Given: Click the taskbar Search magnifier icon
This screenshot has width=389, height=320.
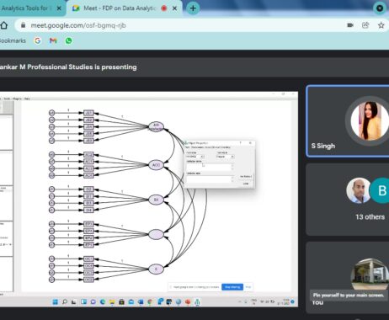Looking at the screenshot, I should coord(65,302).
